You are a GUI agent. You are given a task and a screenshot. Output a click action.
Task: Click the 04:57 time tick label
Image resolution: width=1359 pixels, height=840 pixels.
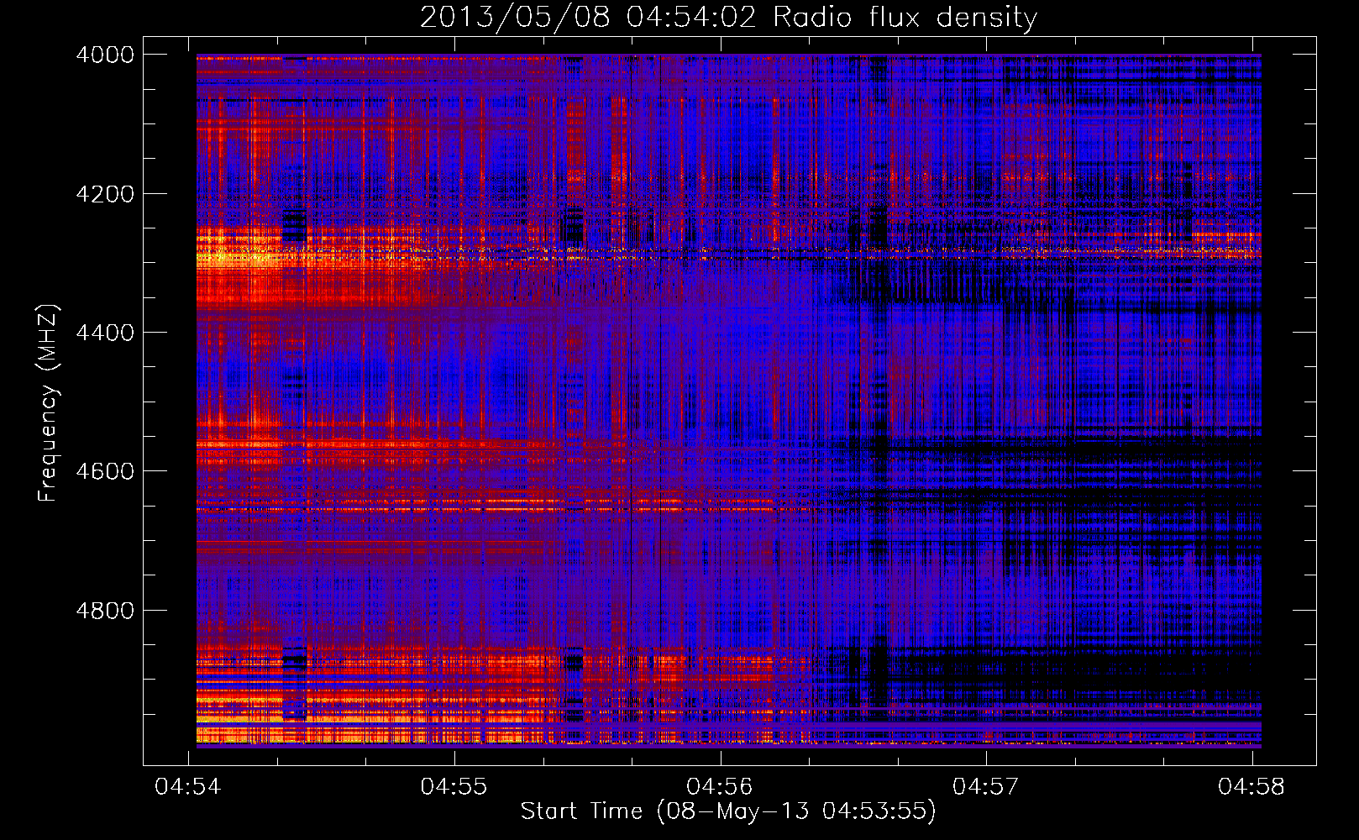pyautogui.click(x=986, y=787)
